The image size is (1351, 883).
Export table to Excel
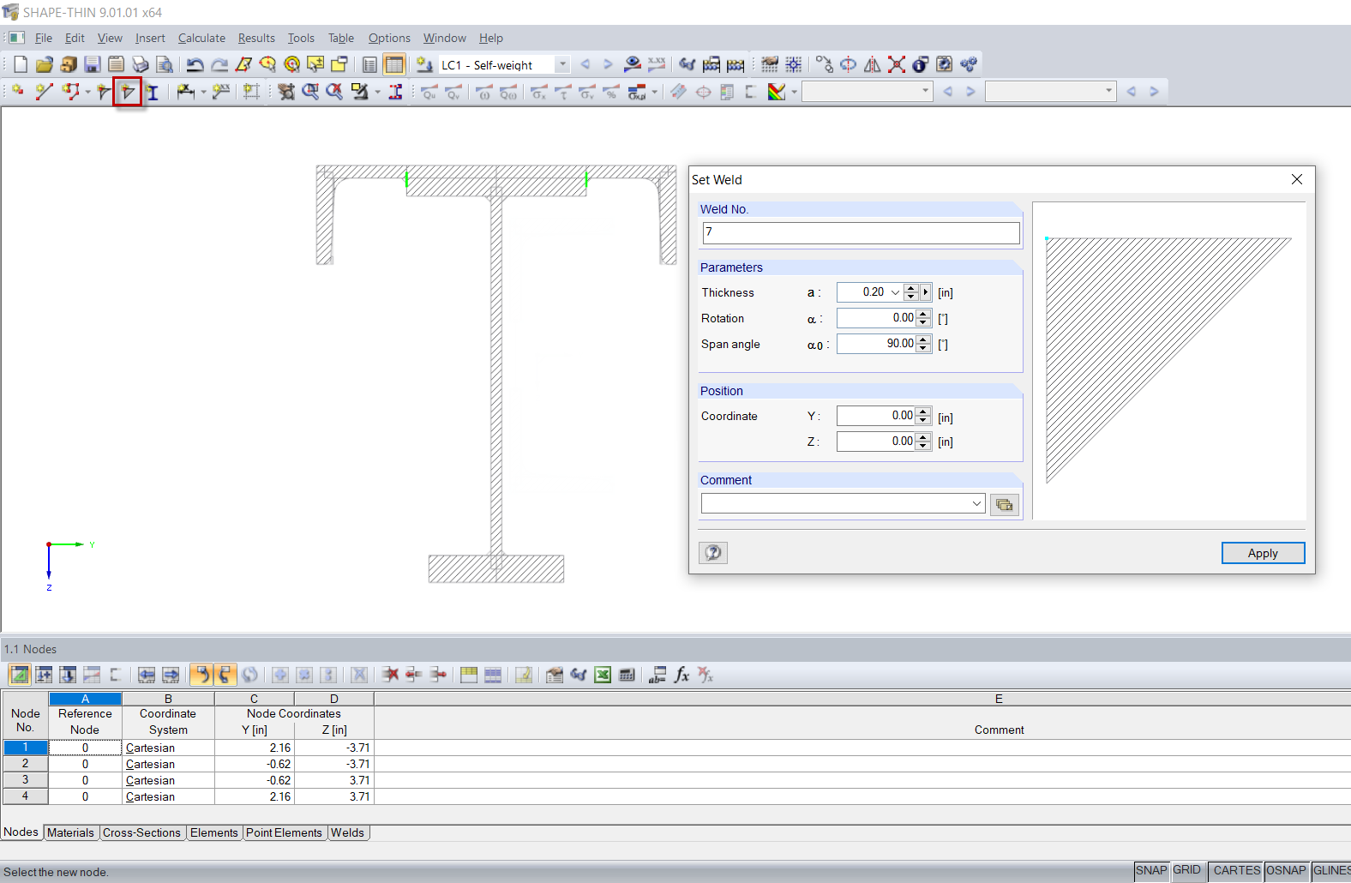click(603, 675)
